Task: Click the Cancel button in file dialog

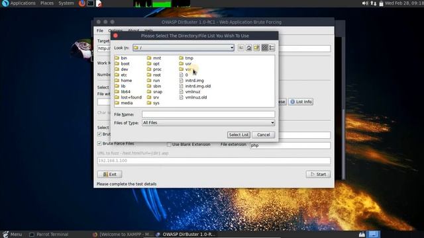Action: click(x=264, y=135)
